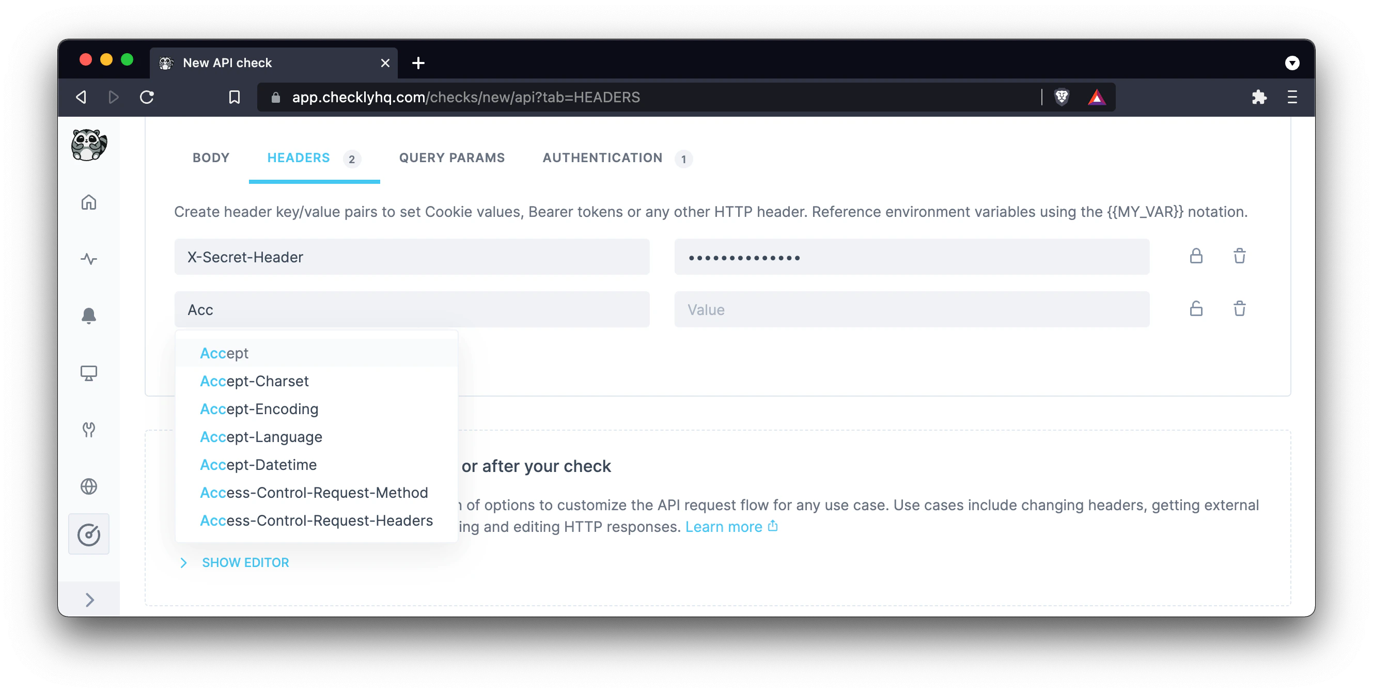1373x693 pixels.
Task: Open notifications via the bell icon
Action: pyautogui.click(x=88, y=316)
